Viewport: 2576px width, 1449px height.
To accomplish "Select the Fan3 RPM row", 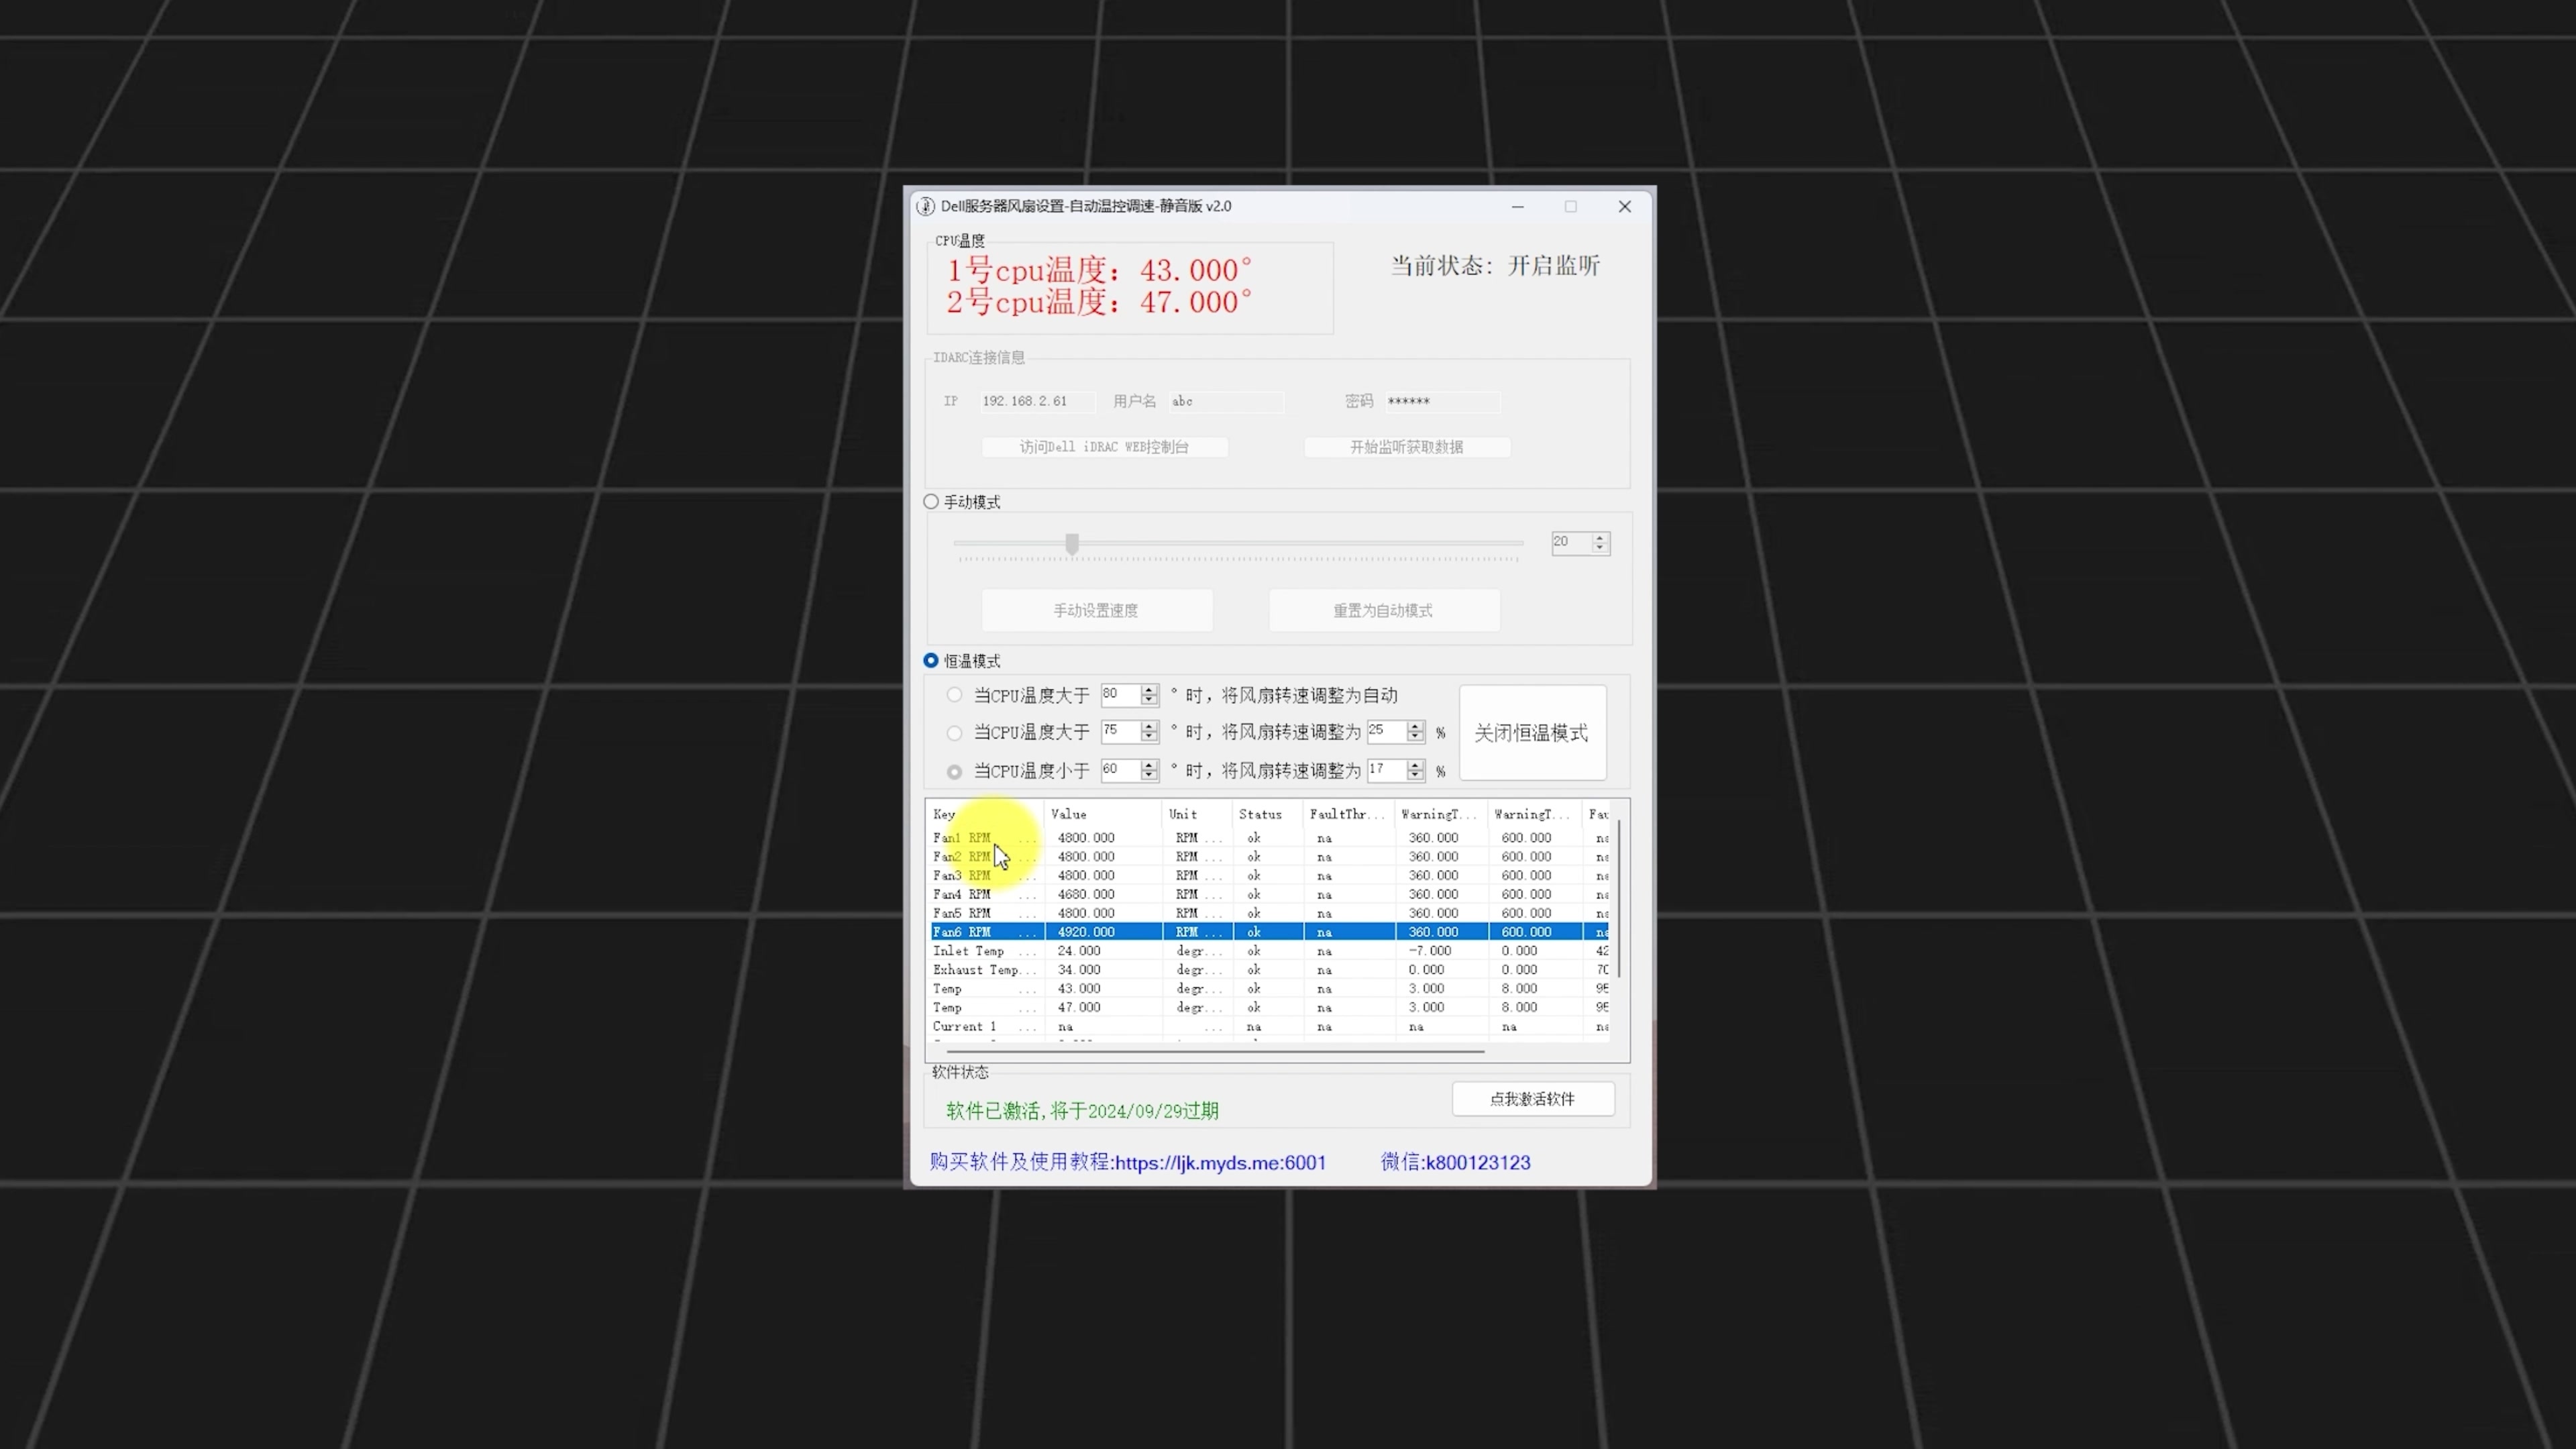I will 1270,876.
